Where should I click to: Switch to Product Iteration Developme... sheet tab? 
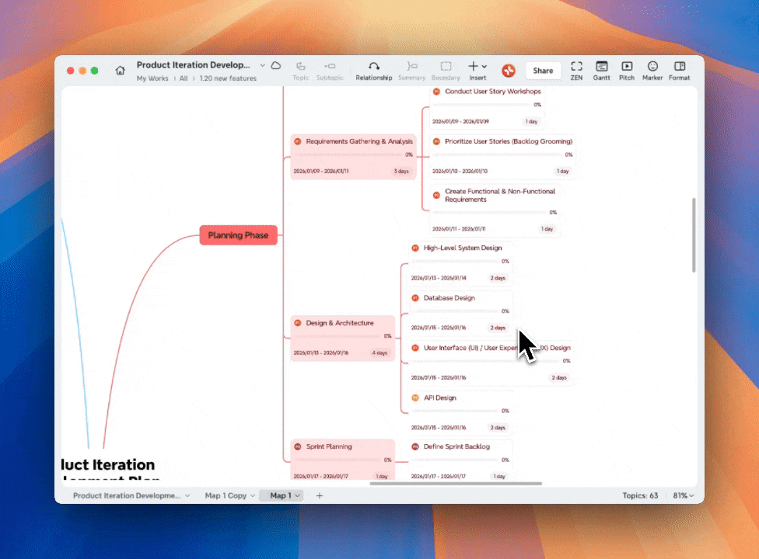click(x=126, y=495)
